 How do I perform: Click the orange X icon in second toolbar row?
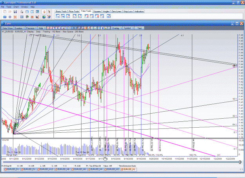15,17
